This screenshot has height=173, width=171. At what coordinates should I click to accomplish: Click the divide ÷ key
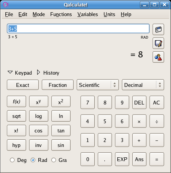(157, 121)
